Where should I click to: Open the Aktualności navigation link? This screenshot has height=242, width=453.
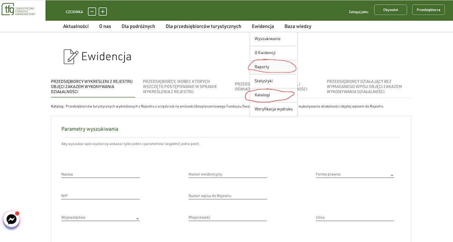[75, 26]
